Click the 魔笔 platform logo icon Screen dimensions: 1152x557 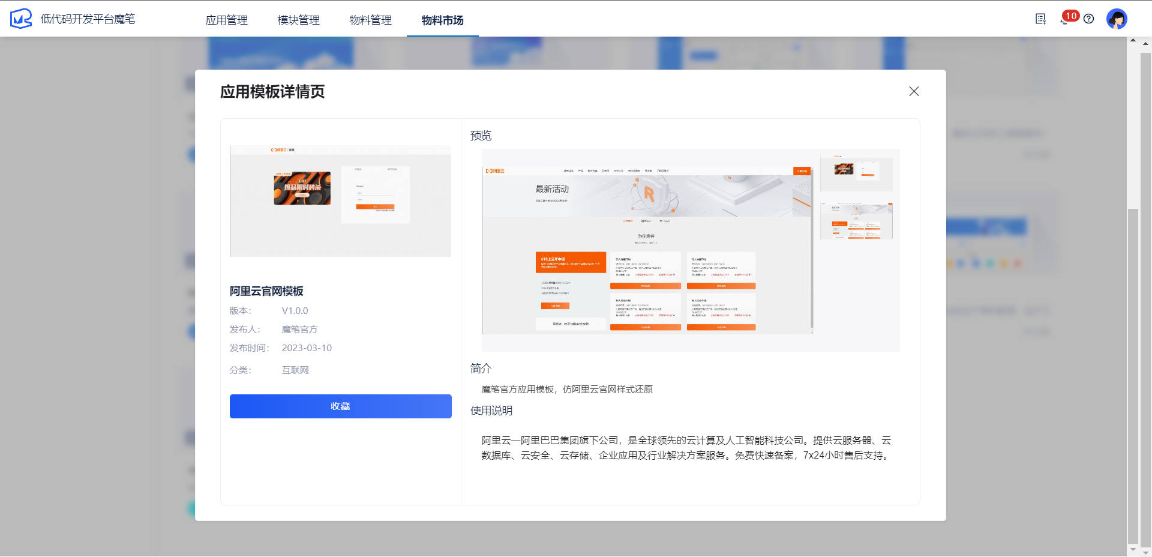click(21, 19)
